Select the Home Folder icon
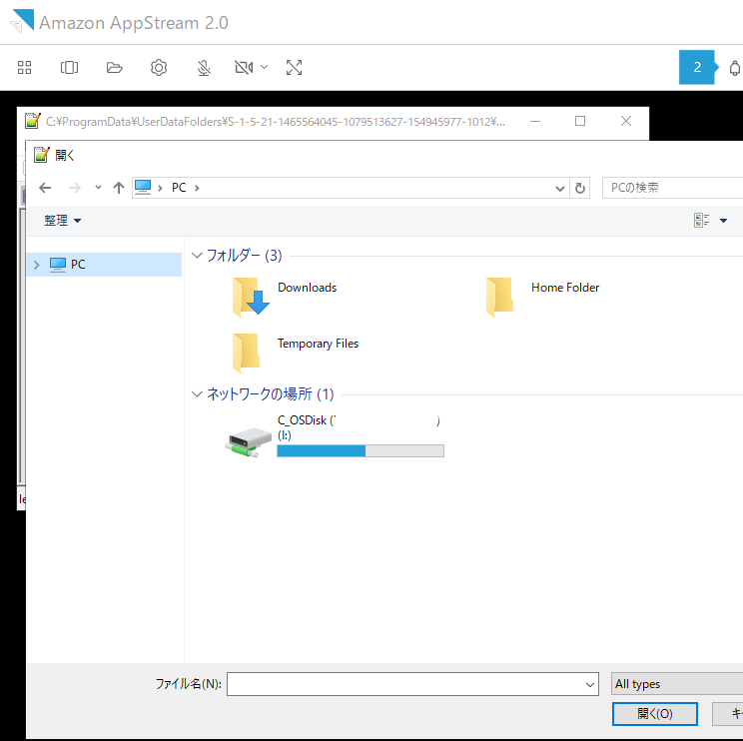The height and width of the screenshot is (741, 743). (x=500, y=297)
